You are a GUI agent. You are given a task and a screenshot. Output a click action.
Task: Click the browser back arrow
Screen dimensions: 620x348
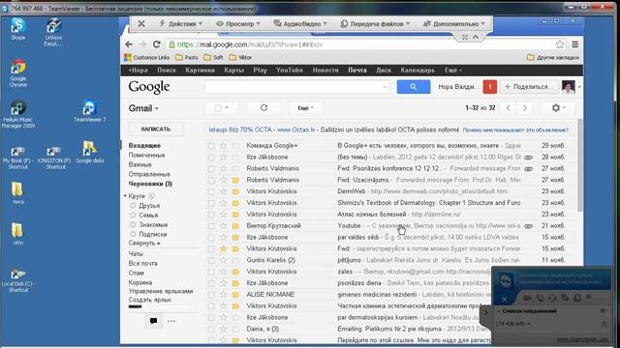tap(129, 44)
